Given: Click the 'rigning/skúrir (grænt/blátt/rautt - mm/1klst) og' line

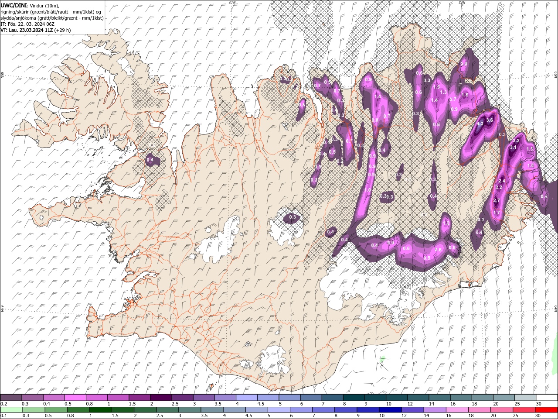Looking at the screenshot, I should (x=51, y=11).
